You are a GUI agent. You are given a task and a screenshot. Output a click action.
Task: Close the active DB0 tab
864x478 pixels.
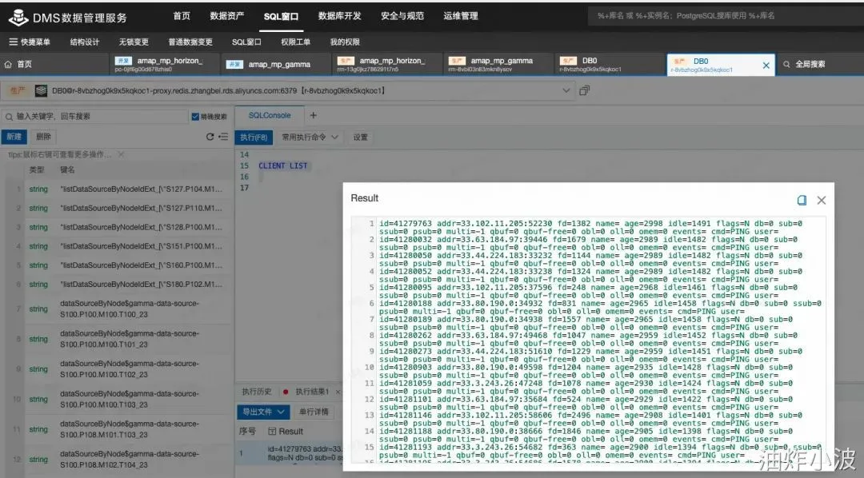[766, 65]
